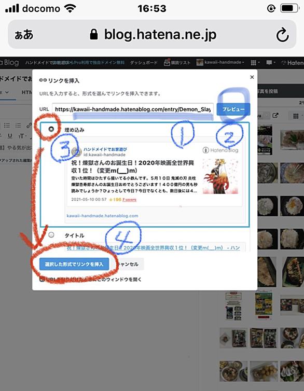Click the ハンドメイドでお家遊び blog name link
This screenshot has height=391, width=304.
tap(105, 149)
